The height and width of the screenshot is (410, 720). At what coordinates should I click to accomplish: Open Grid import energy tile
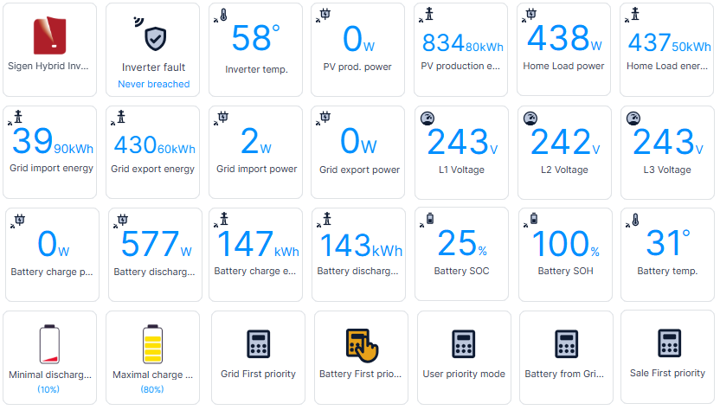(51, 151)
